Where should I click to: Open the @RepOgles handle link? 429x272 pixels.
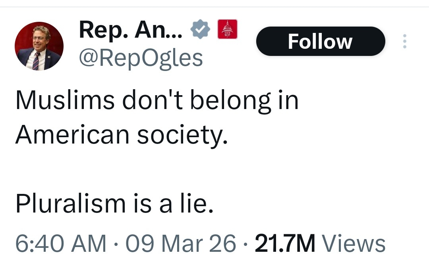point(141,58)
